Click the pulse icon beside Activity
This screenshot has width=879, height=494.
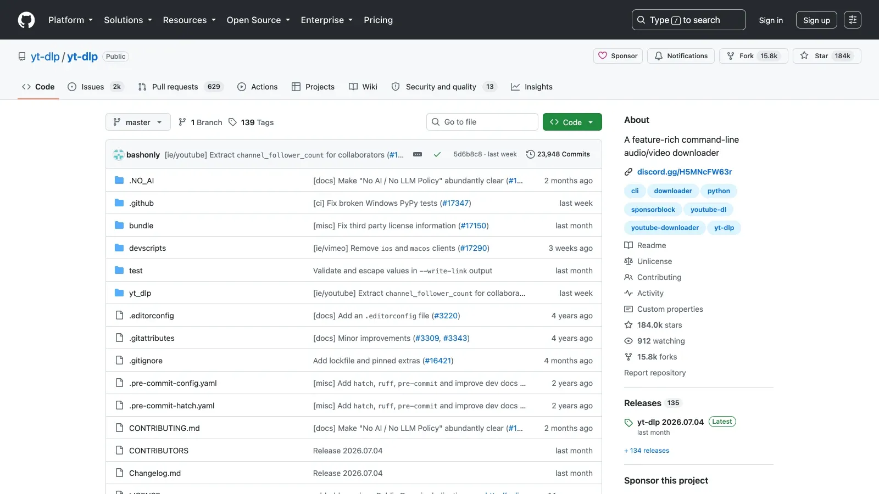628,293
